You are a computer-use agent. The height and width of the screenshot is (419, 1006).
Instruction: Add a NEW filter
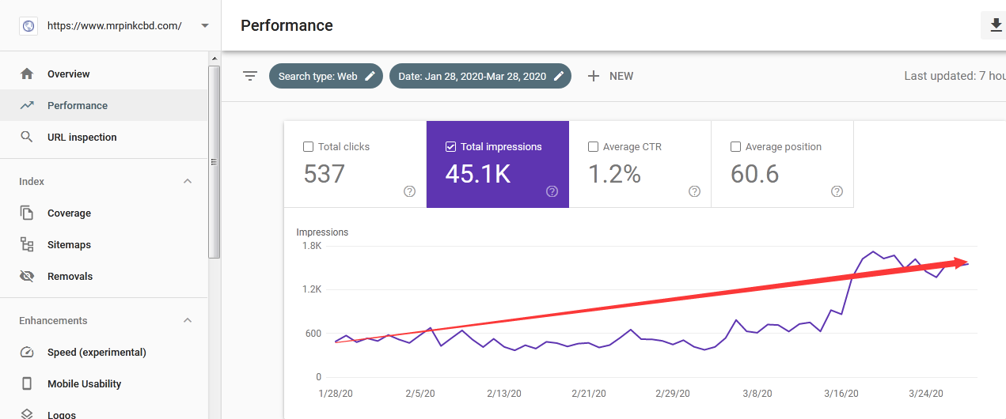tap(610, 76)
